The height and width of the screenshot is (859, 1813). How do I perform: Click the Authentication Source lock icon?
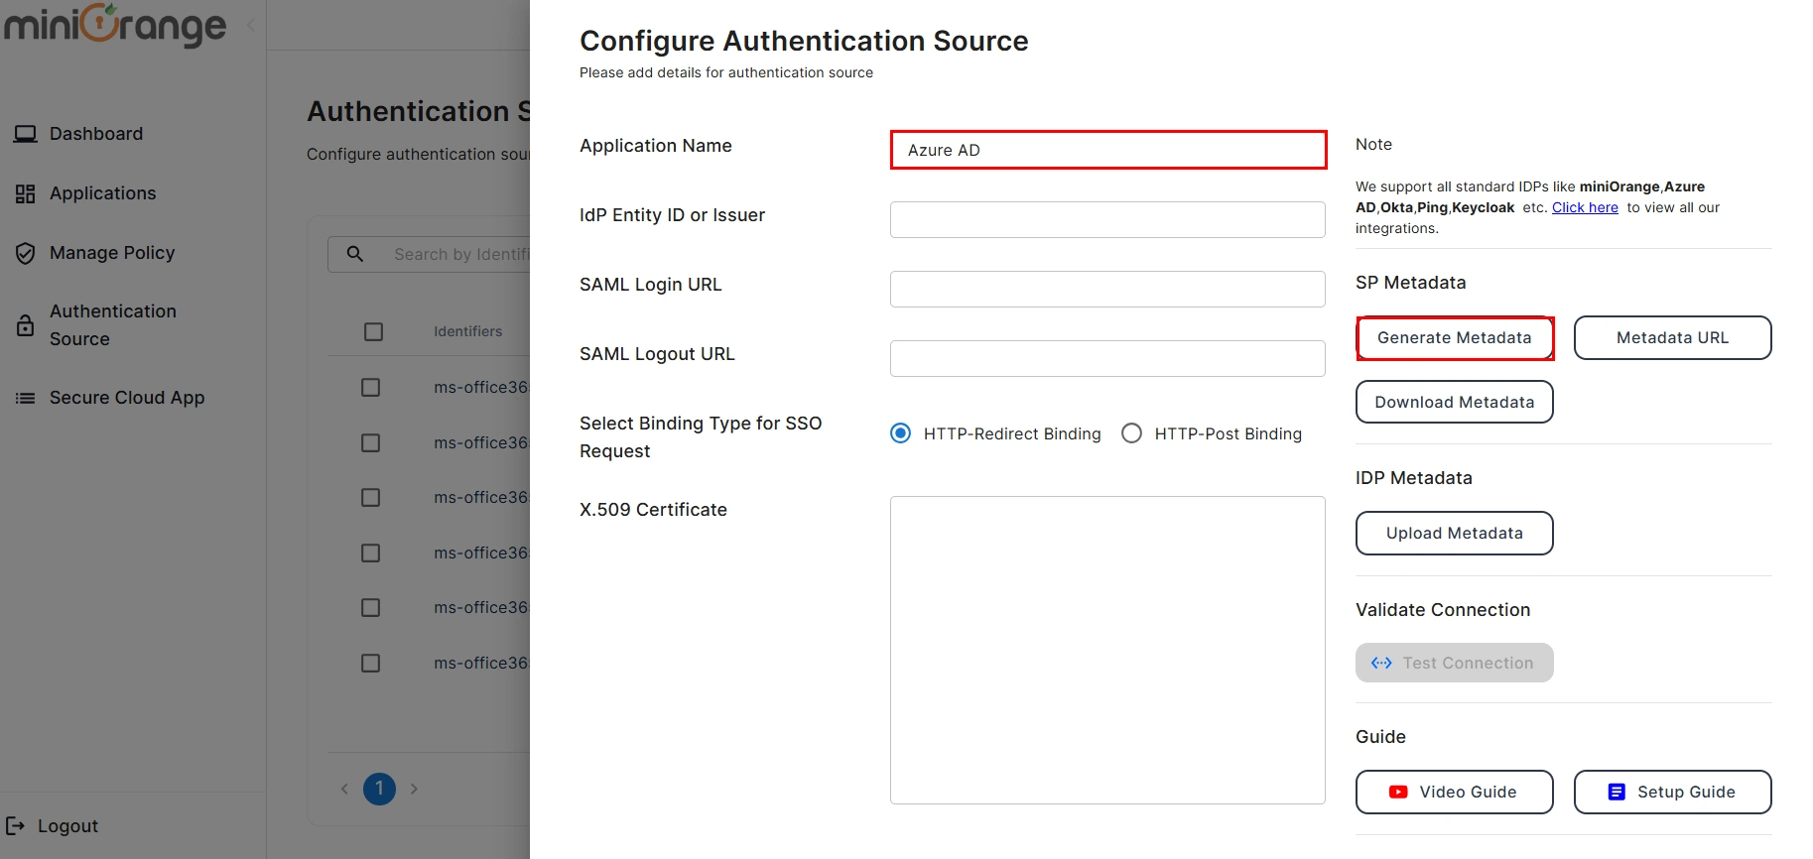pyautogui.click(x=26, y=325)
